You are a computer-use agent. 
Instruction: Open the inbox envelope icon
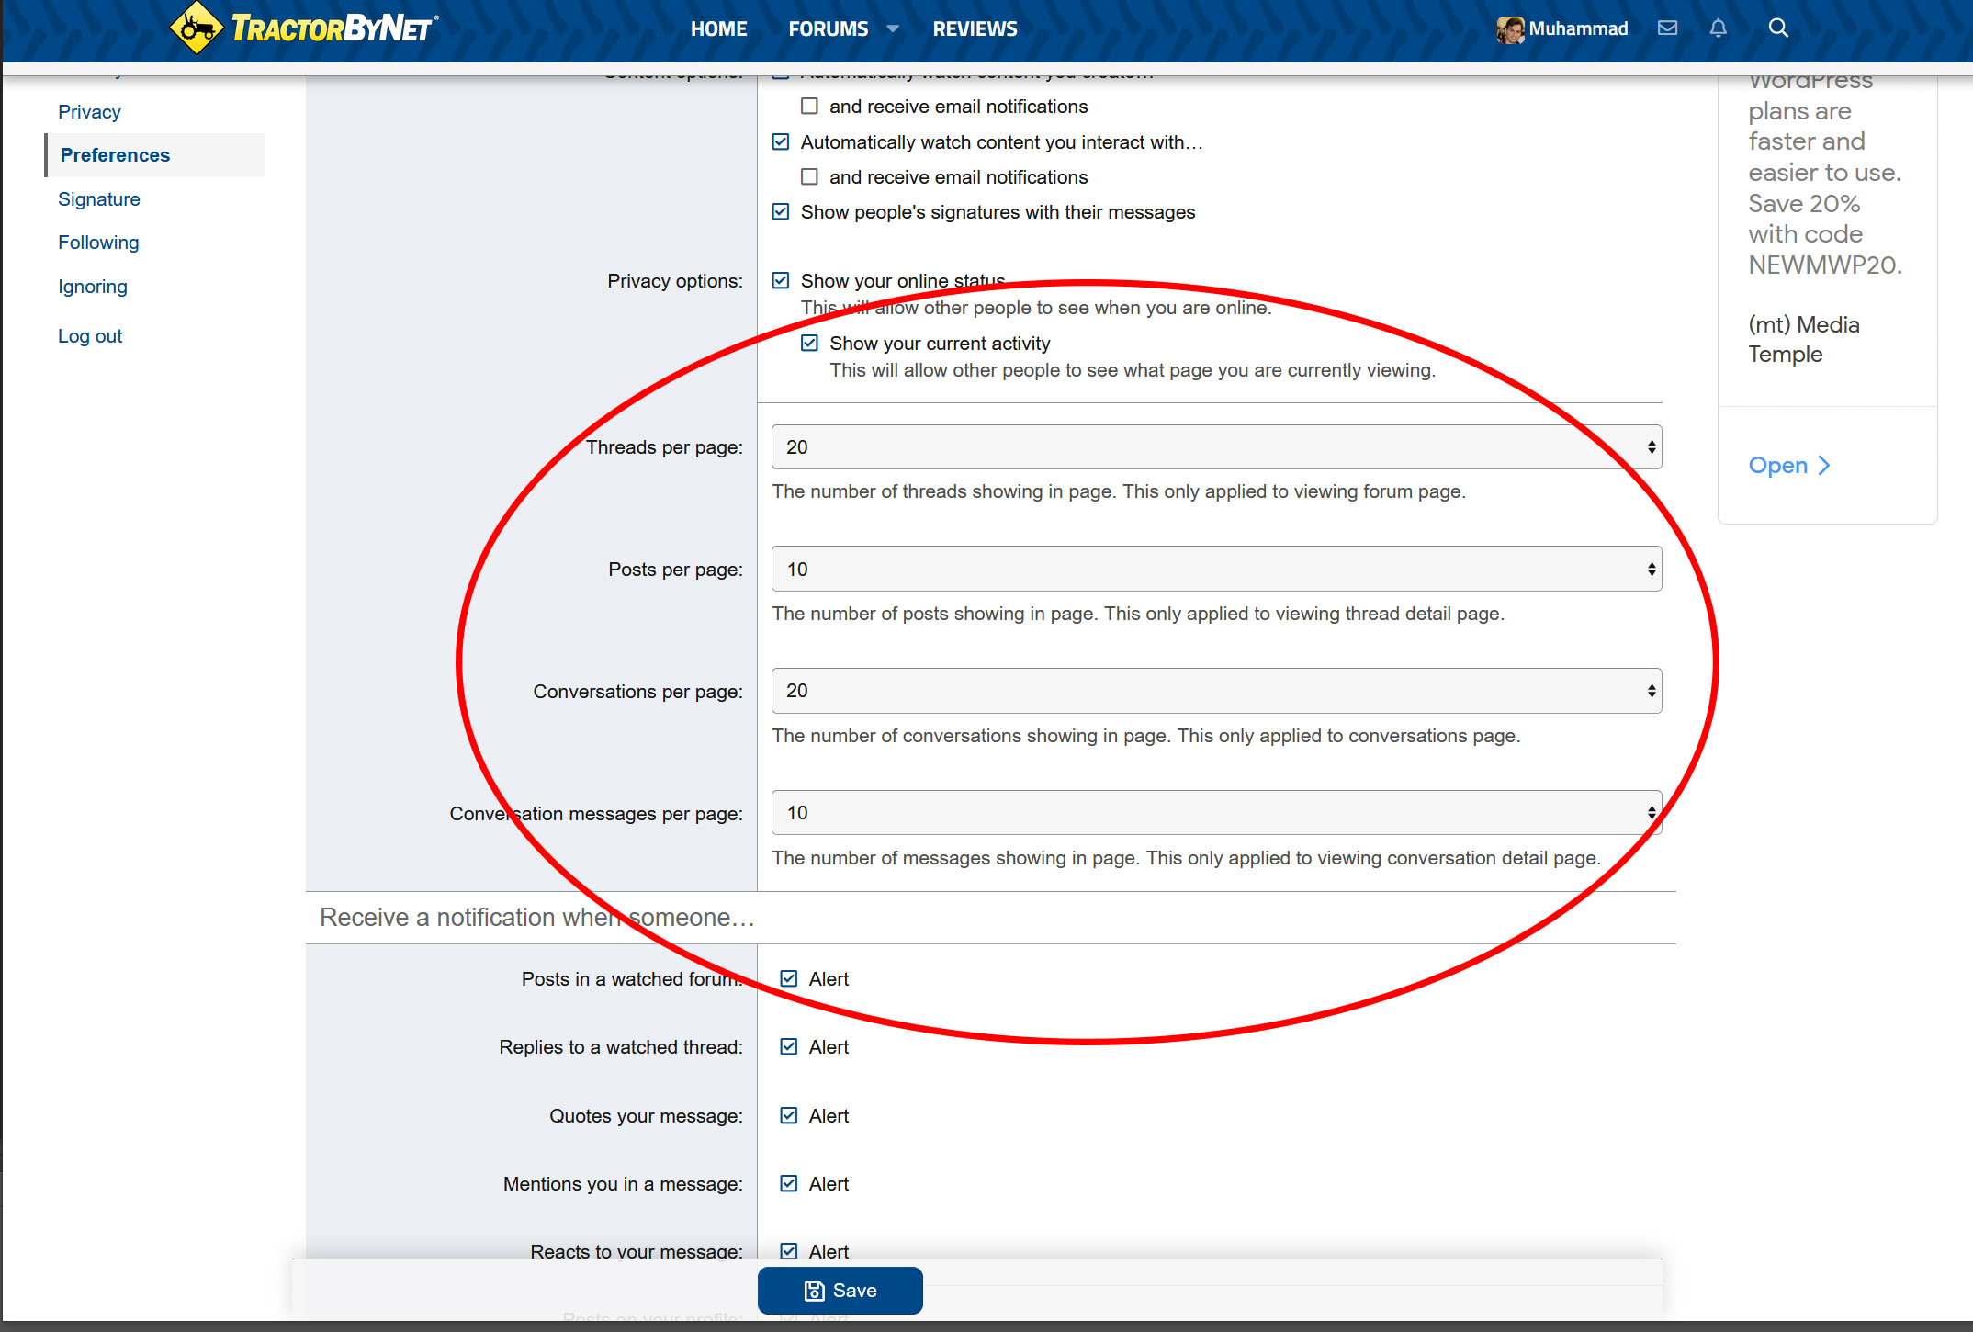(1667, 28)
